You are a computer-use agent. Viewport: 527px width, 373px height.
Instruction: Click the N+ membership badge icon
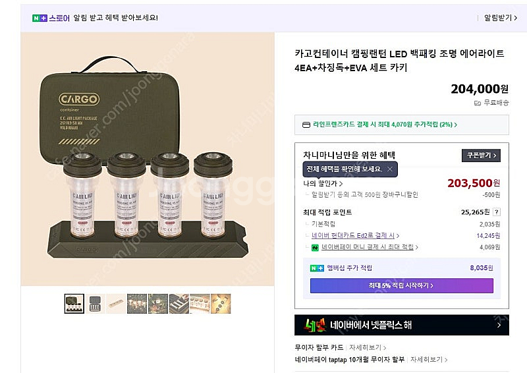pos(317,268)
